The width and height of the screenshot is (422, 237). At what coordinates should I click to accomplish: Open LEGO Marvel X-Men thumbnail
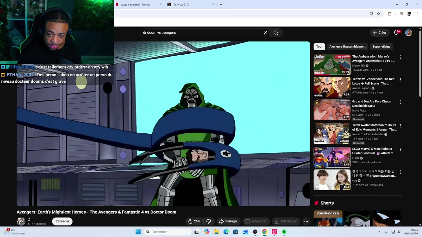332,157
